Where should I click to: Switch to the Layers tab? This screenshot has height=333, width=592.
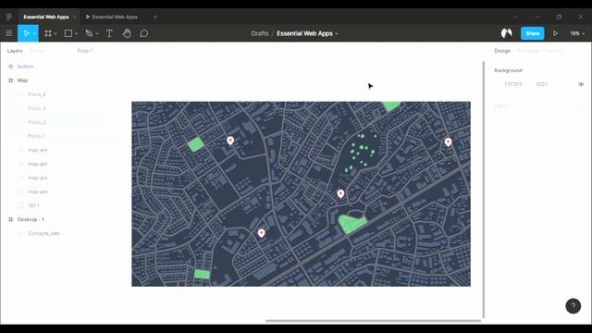pyautogui.click(x=15, y=51)
